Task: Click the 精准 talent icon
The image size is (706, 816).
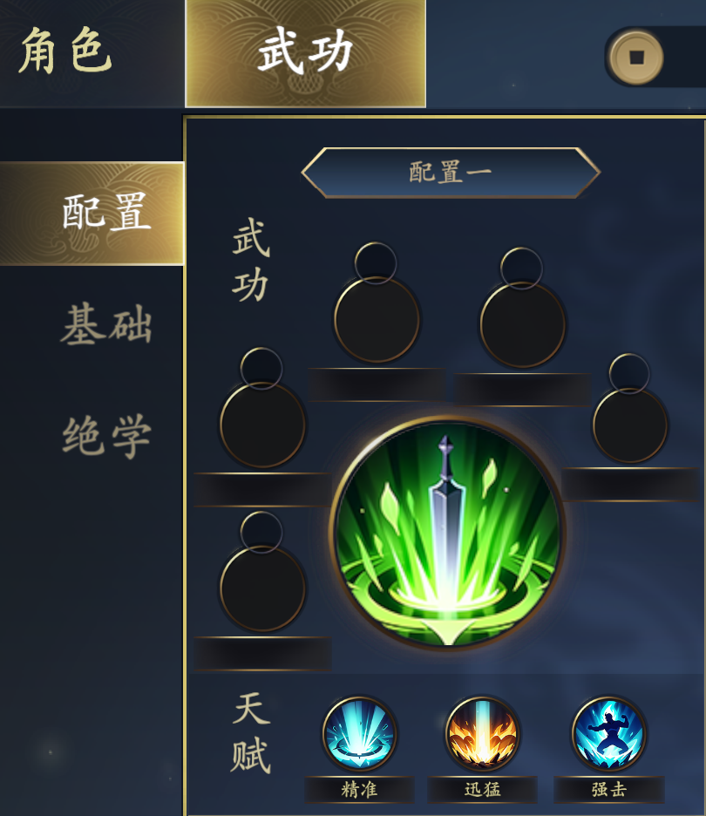Action: coord(359,734)
